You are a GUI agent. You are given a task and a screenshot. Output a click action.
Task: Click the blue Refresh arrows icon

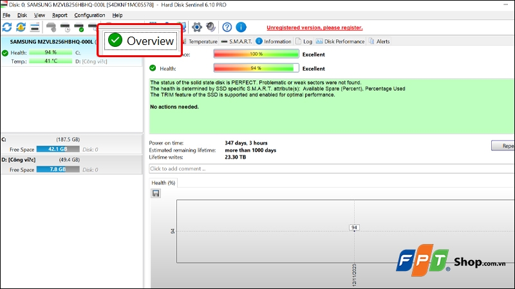pyautogui.click(x=7, y=27)
